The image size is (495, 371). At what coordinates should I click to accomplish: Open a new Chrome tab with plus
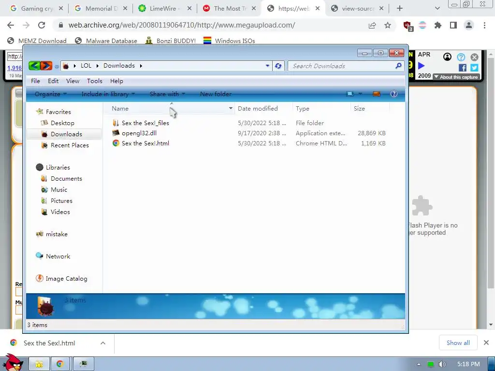coord(400,9)
